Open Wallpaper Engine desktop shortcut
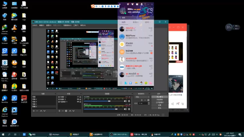 point(5,65)
